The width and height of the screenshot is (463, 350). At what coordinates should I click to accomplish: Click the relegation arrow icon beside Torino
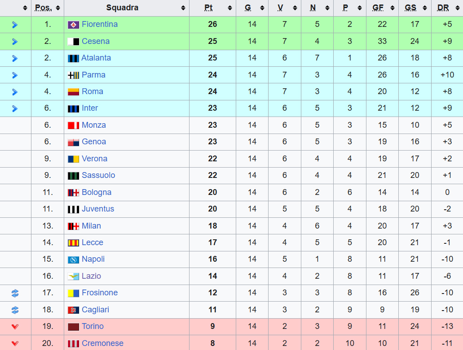15,327
